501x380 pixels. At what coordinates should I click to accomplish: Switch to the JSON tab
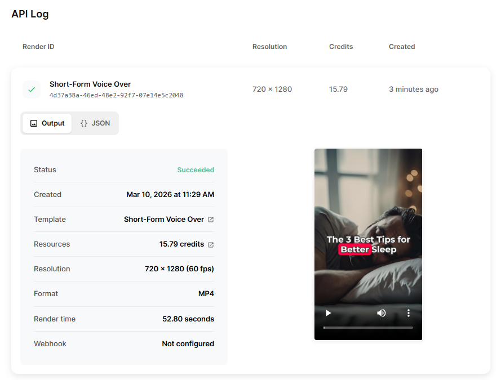click(95, 123)
